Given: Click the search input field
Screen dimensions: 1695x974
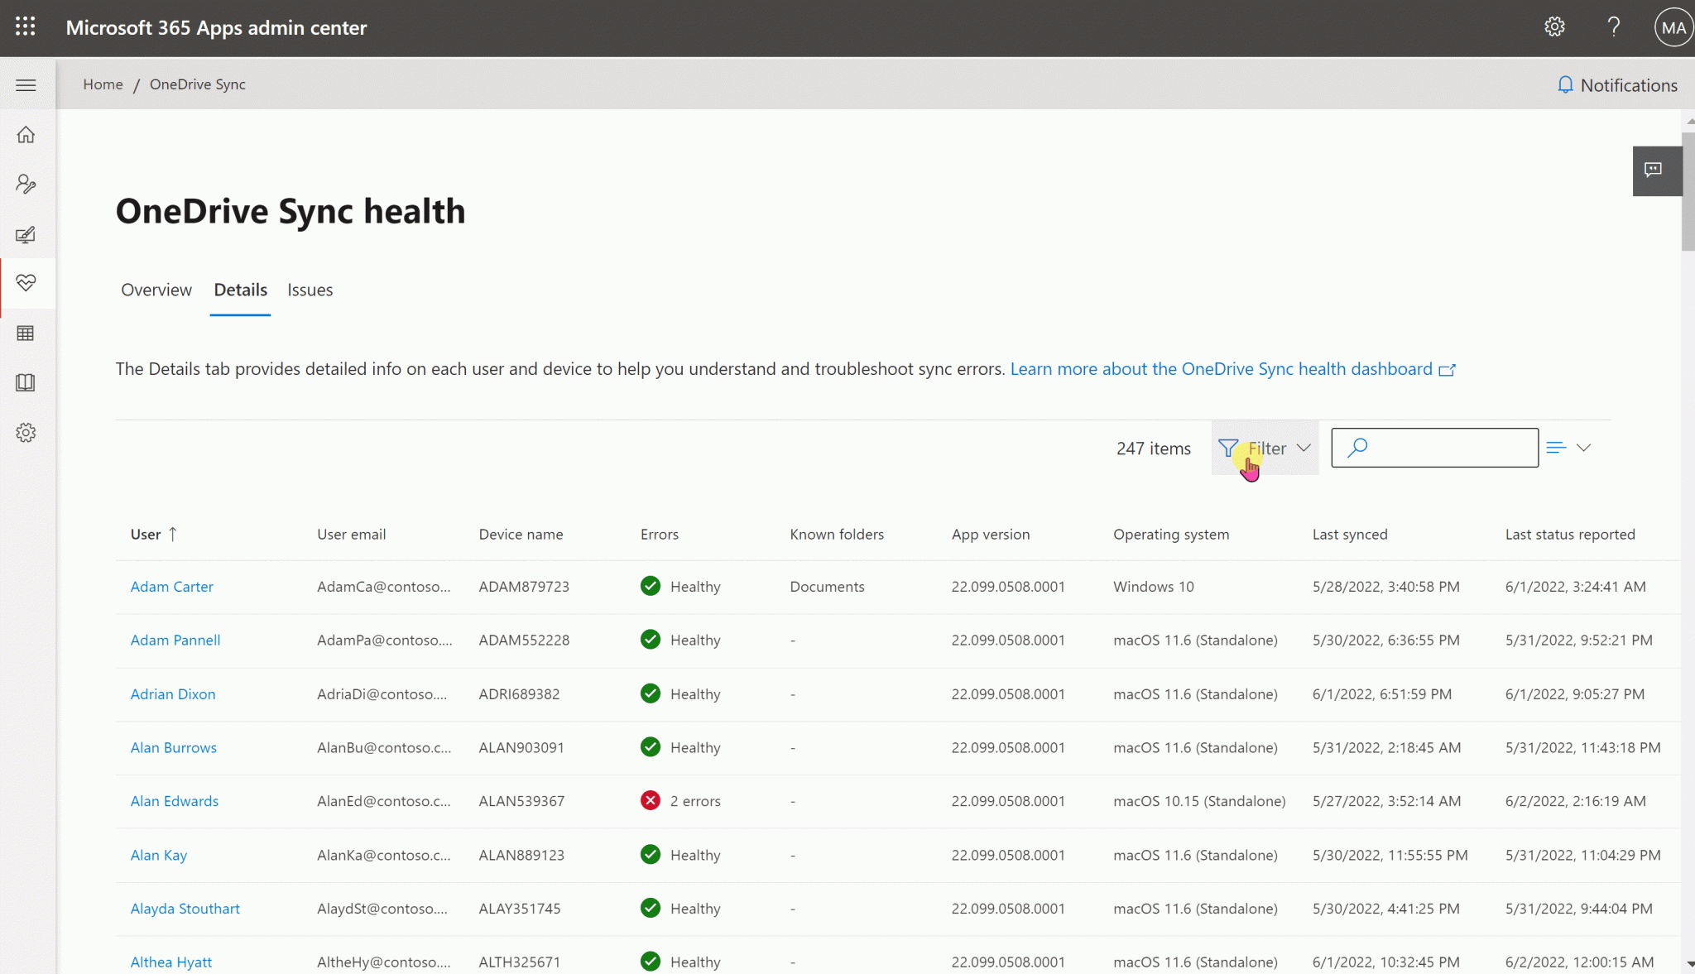Looking at the screenshot, I should 1434,448.
